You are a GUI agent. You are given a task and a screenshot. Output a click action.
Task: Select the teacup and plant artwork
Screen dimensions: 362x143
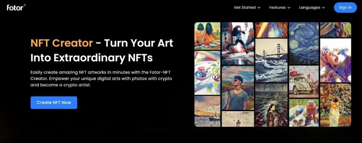207,72
